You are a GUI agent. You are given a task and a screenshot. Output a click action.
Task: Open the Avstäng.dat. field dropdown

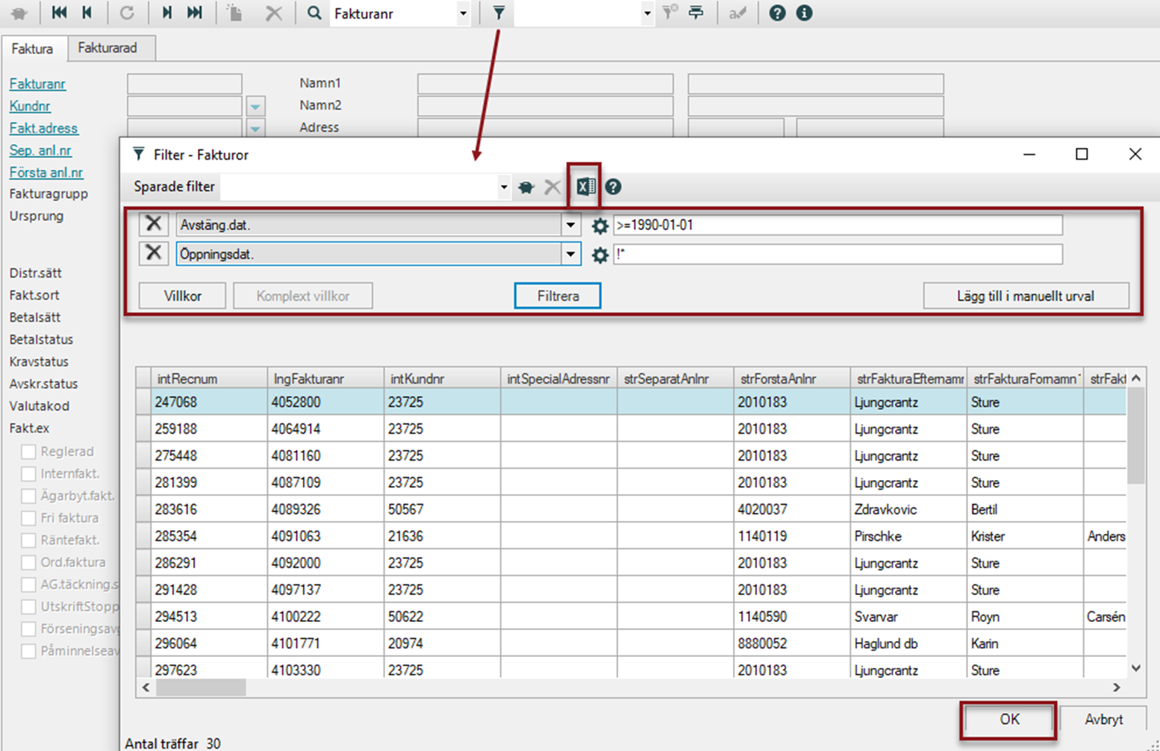(x=570, y=225)
